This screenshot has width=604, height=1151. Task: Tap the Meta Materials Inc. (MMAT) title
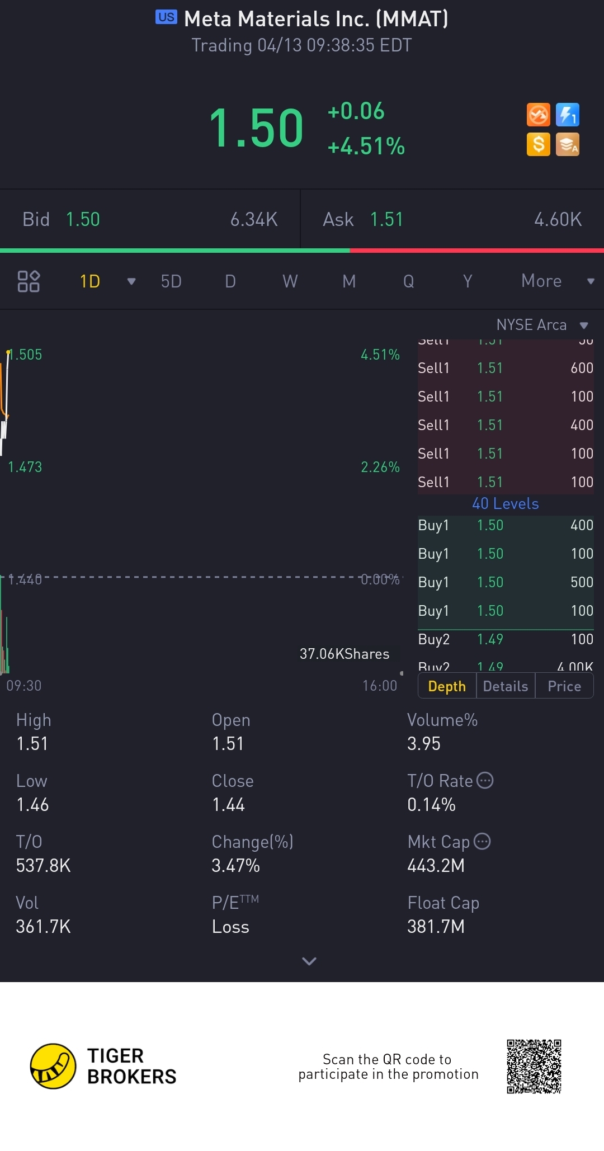316,19
